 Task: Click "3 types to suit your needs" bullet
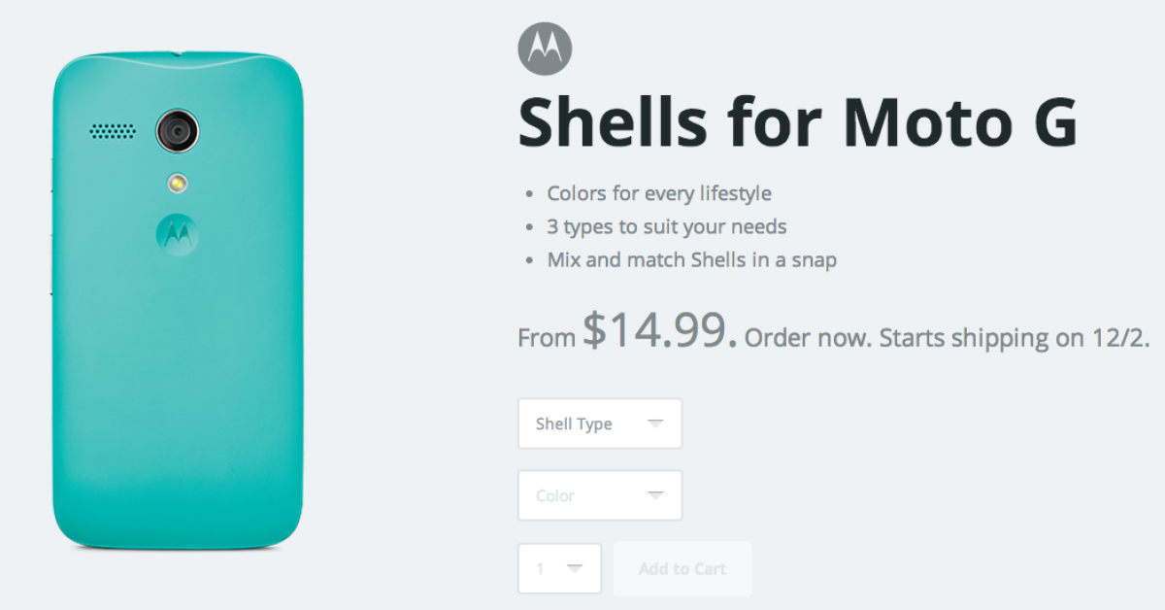tap(666, 227)
